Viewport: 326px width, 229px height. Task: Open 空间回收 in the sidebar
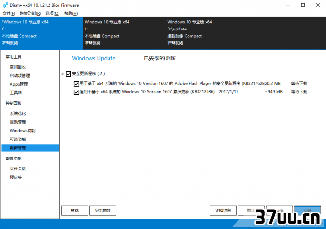pyautogui.click(x=18, y=67)
